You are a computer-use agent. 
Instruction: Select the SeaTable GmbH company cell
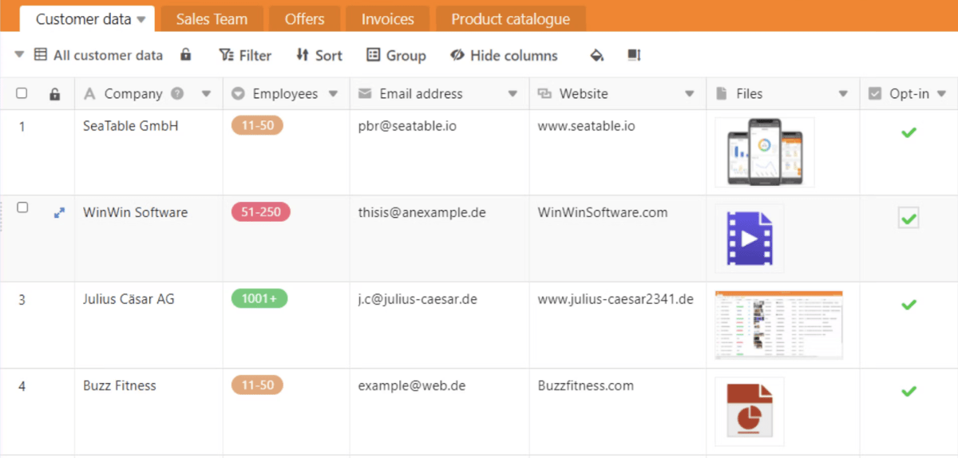[x=148, y=152]
